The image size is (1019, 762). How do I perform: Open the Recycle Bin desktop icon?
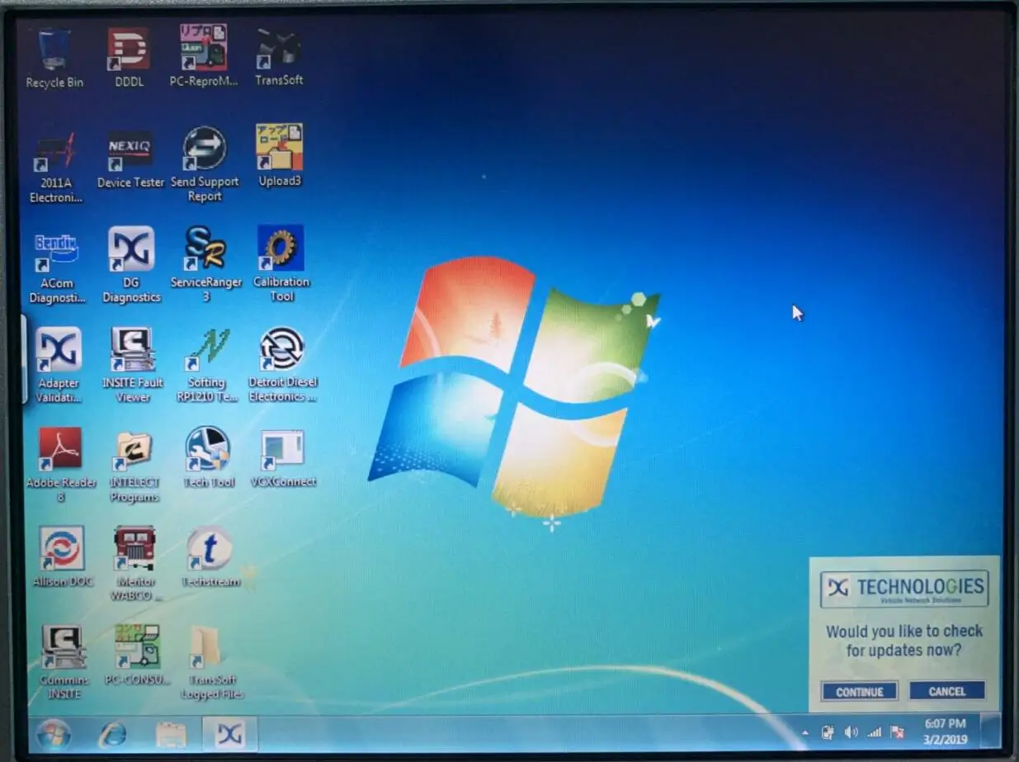coord(54,59)
